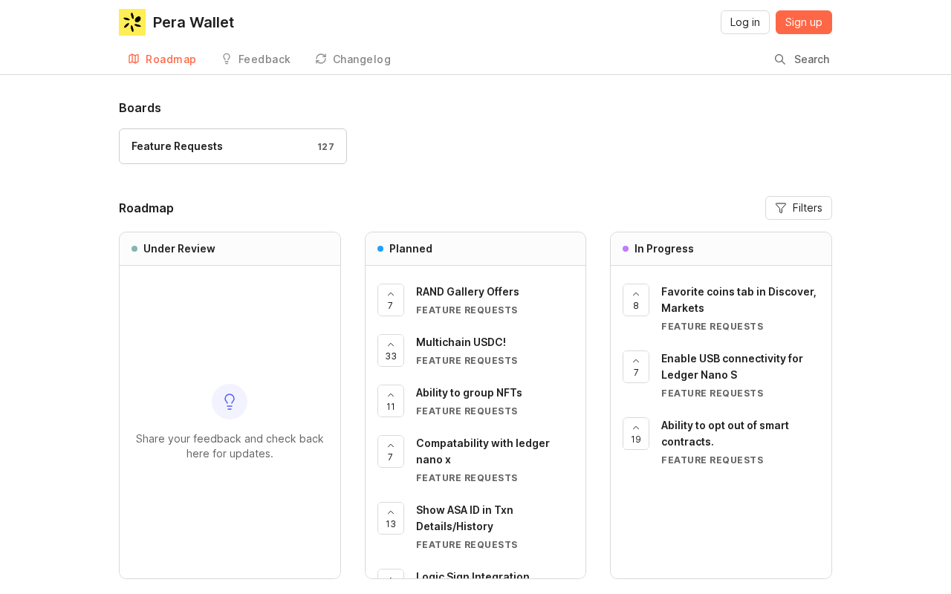Click the Sign up button
This screenshot has width=951, height=594.
click(x=804, y=22)
